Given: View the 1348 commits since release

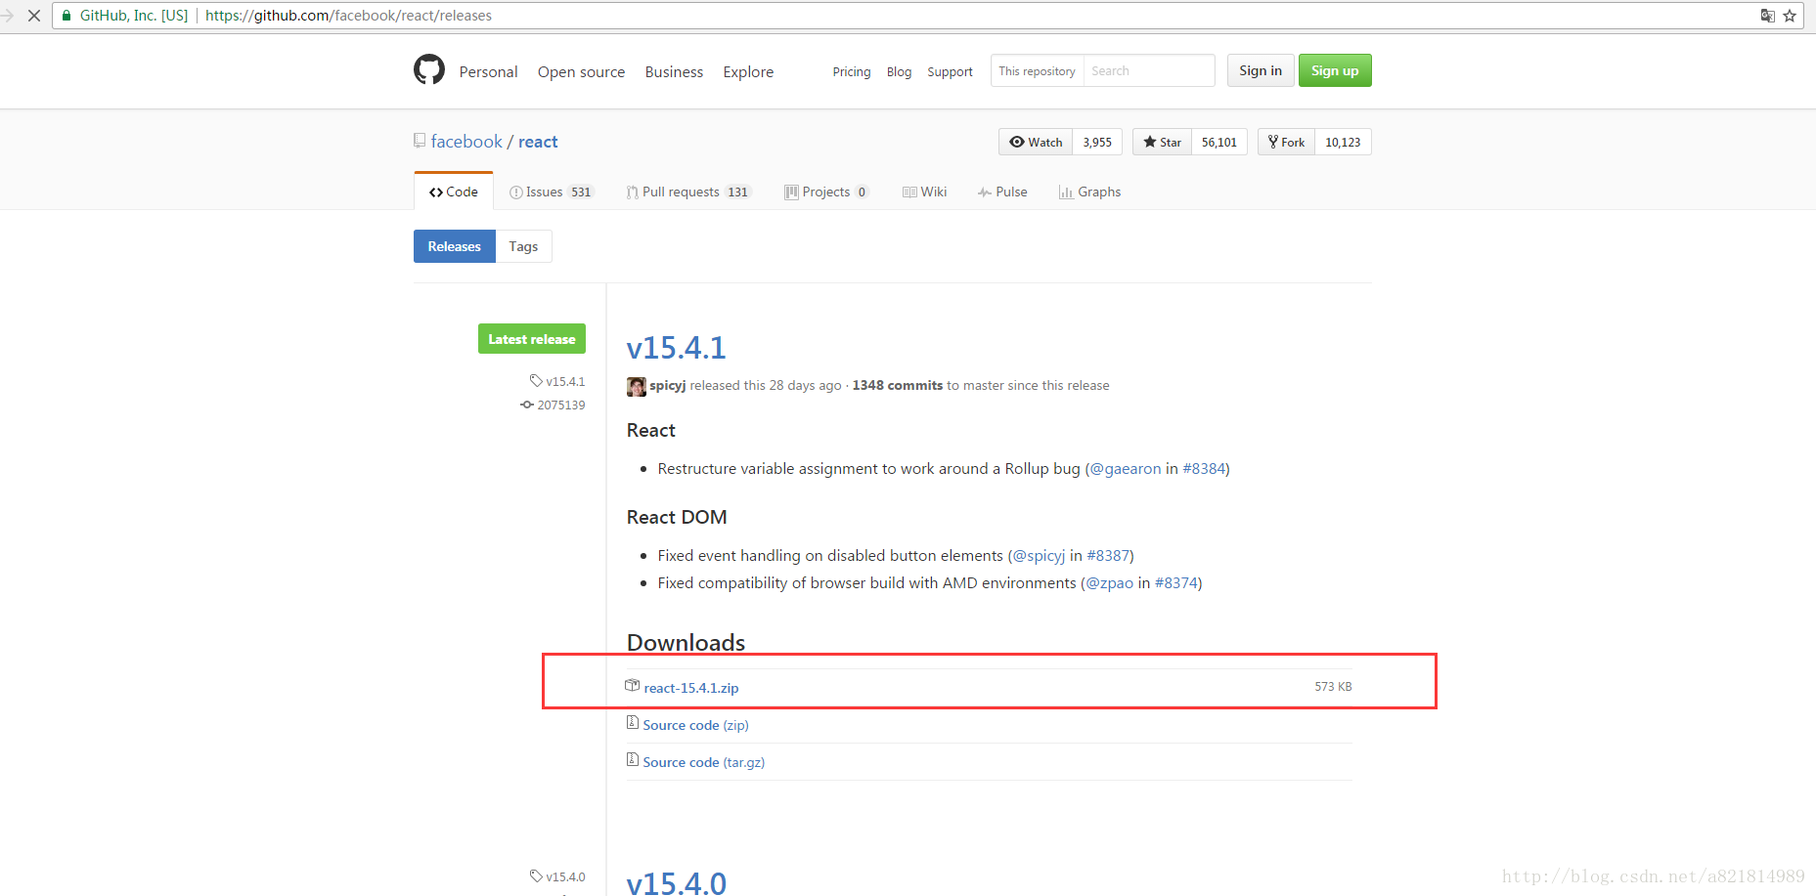Looking at the screenshot, I should click(898, 385).
